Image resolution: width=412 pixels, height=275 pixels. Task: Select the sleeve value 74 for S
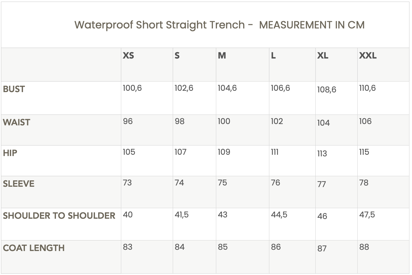[179, 183]
